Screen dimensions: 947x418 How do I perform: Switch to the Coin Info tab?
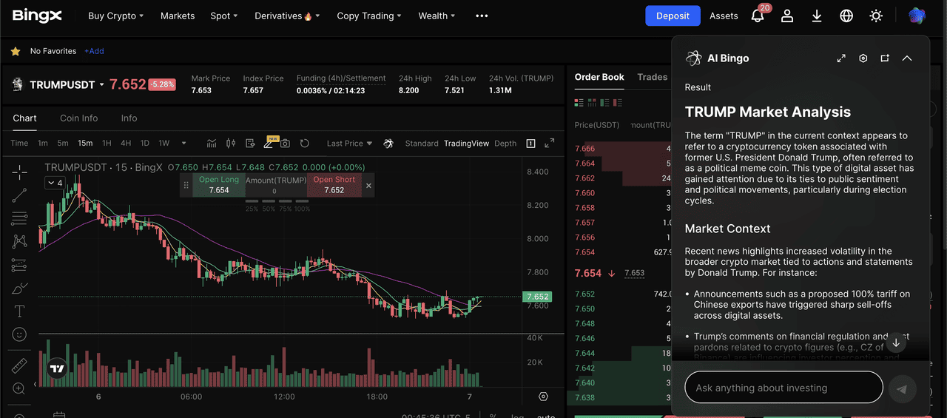pyautogui.click(x=79, y=118)
